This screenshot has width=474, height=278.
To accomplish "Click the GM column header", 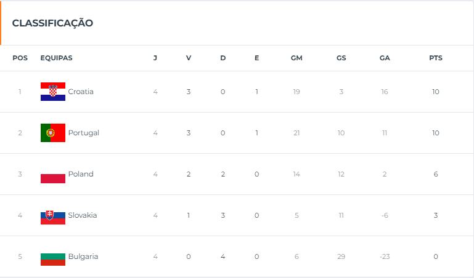I will point(296,58).
